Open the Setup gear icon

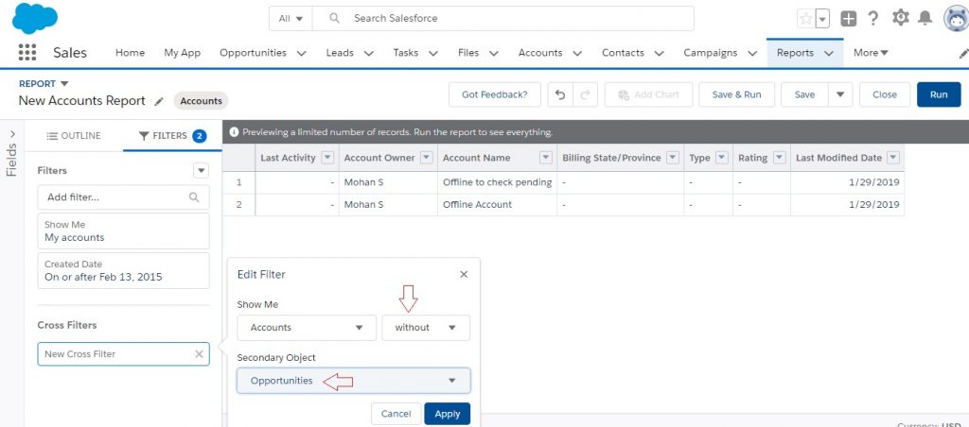click(x=901, y=19)
